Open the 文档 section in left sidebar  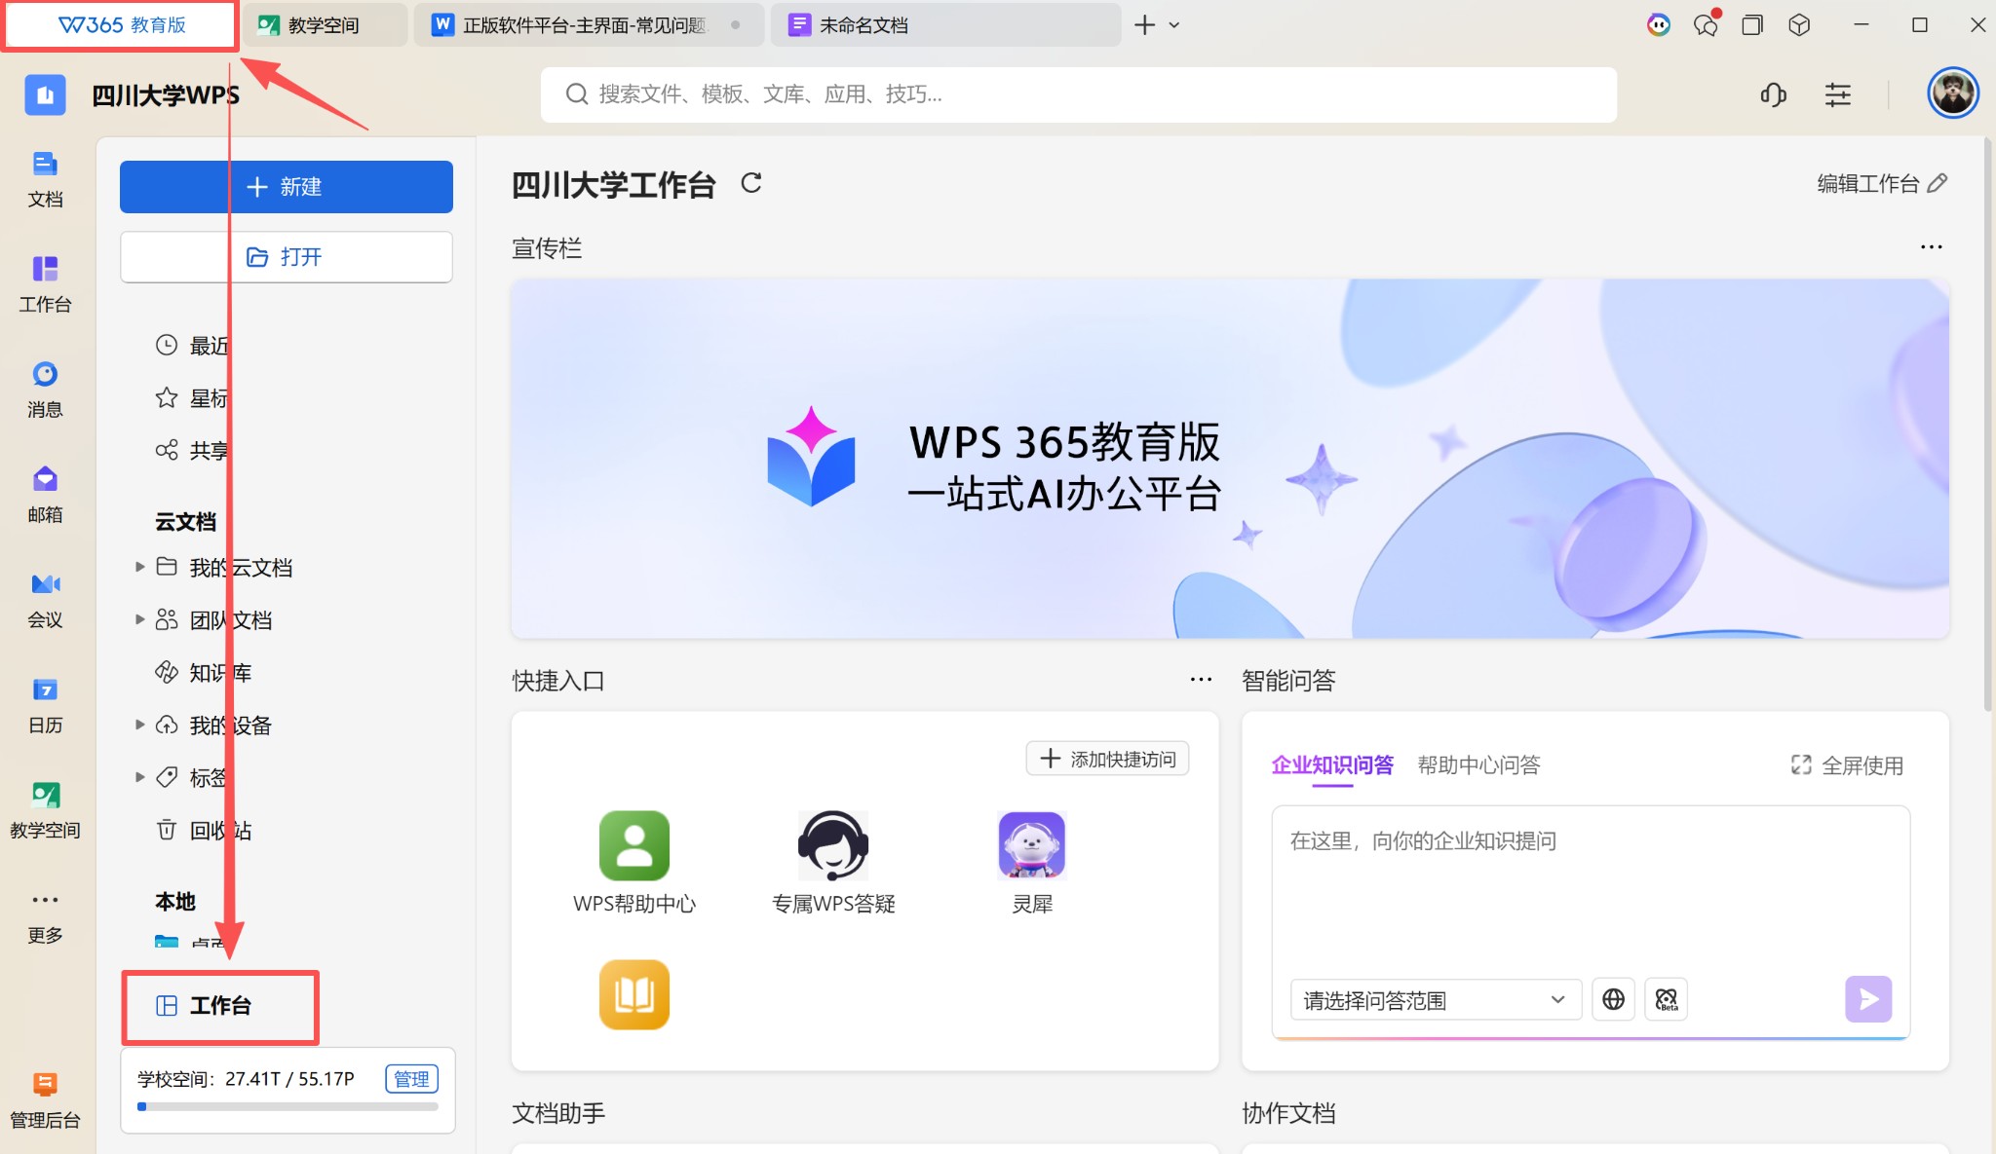click(x=45, y=180)
